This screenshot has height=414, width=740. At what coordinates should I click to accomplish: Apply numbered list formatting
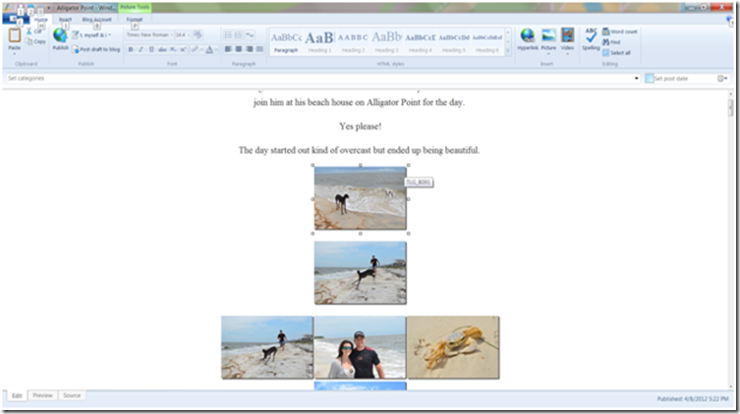click(x=239, y=35)
